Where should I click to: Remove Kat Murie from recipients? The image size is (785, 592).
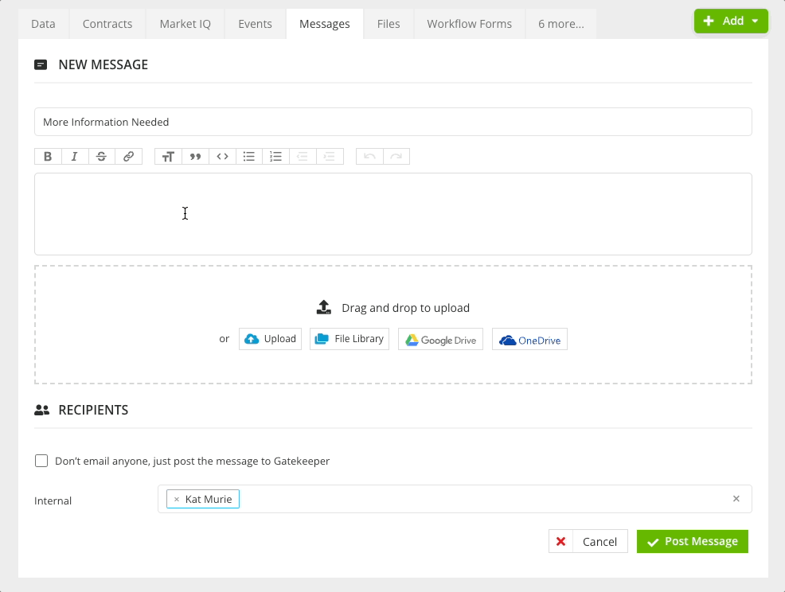(177, 500)
